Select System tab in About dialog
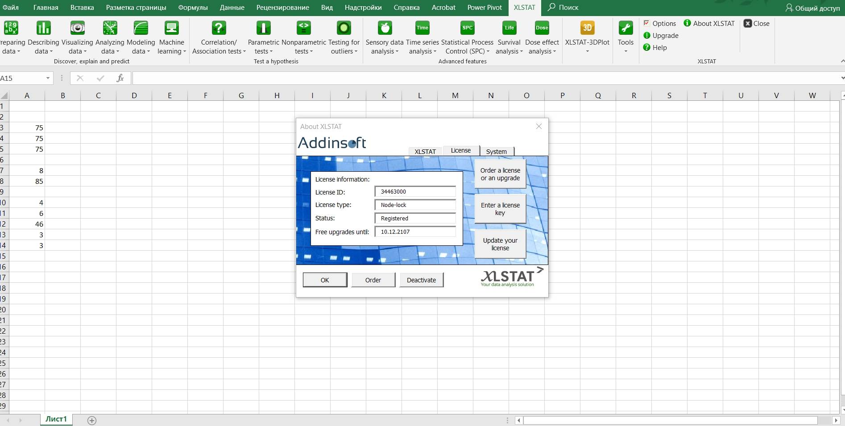Viewport: 845px width, 426px height. tap(497, 151)
